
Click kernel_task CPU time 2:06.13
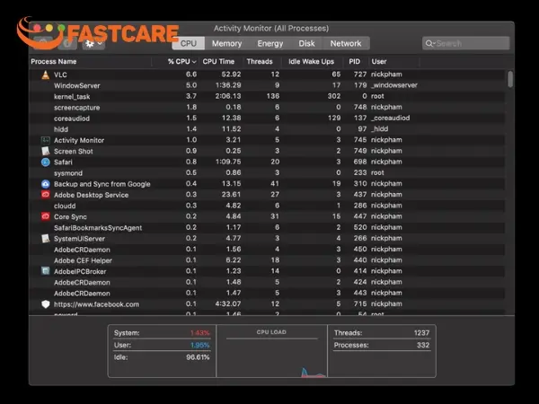coord(228,96)
